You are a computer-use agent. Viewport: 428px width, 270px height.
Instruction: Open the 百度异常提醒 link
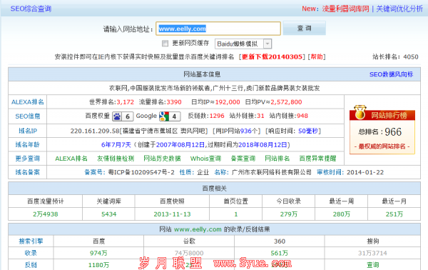coord(317,159)
